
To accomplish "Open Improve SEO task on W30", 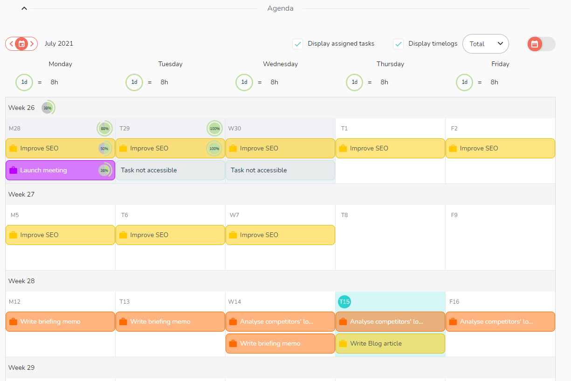I will coord(280,148).
